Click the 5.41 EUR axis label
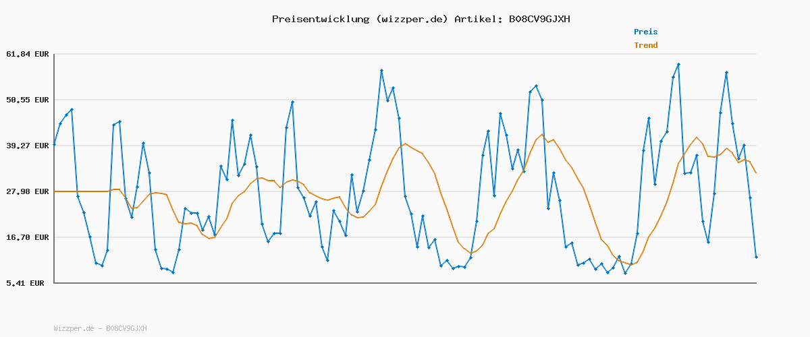The height and width of the screenshot is (337, 810). (25, 283)
